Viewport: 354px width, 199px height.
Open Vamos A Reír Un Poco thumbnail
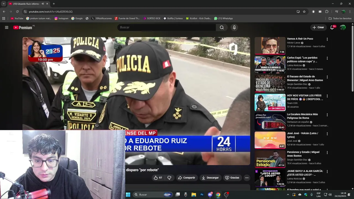270,46
